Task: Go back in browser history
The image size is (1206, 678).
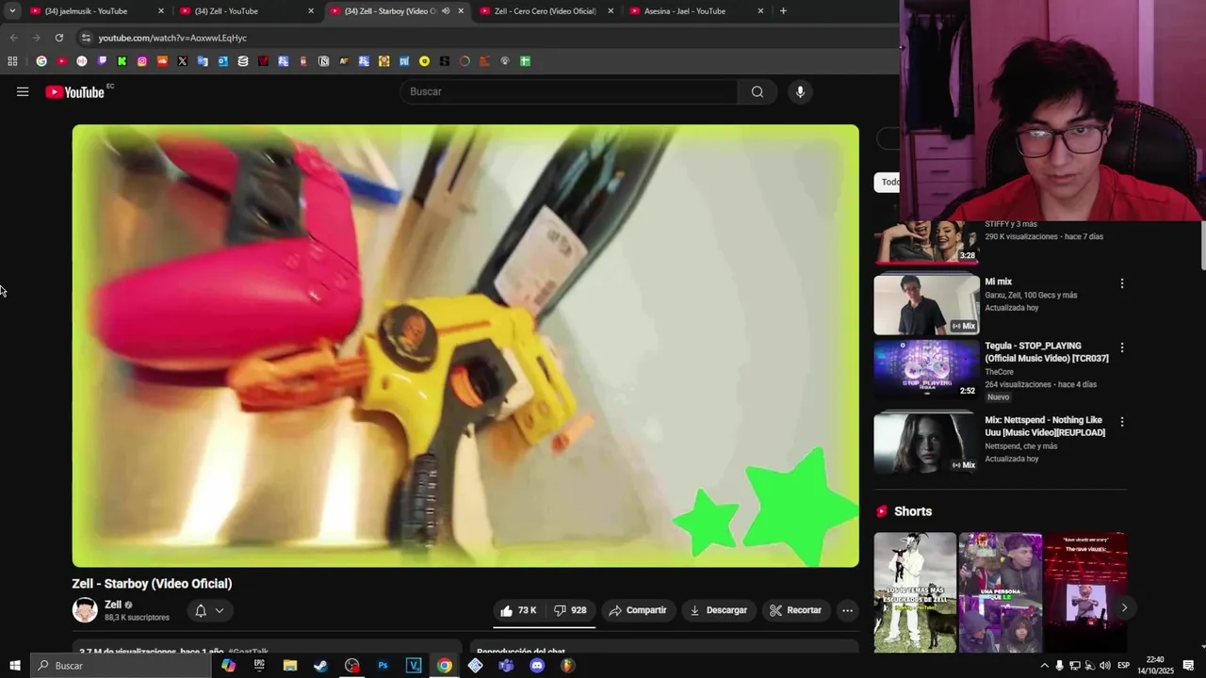Action: pyautogui.click(x=13, y=38)
